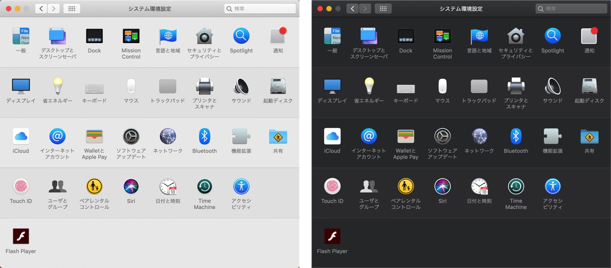Click the forward arrow in the dark window
Screen dimensions: 611x268
pyautogui.click(x=365, y=9)
